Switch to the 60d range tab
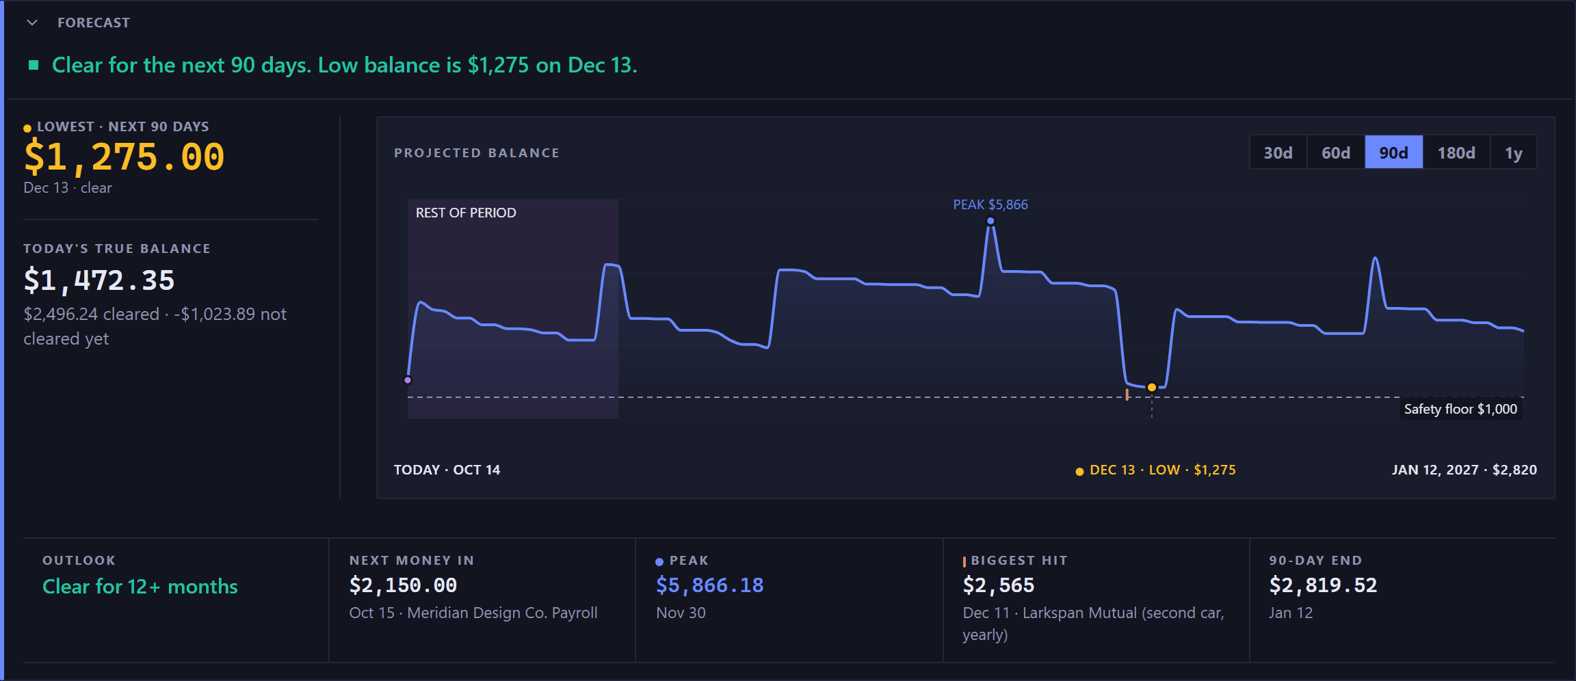1576x681 pixels. (x=1336, y=152)
